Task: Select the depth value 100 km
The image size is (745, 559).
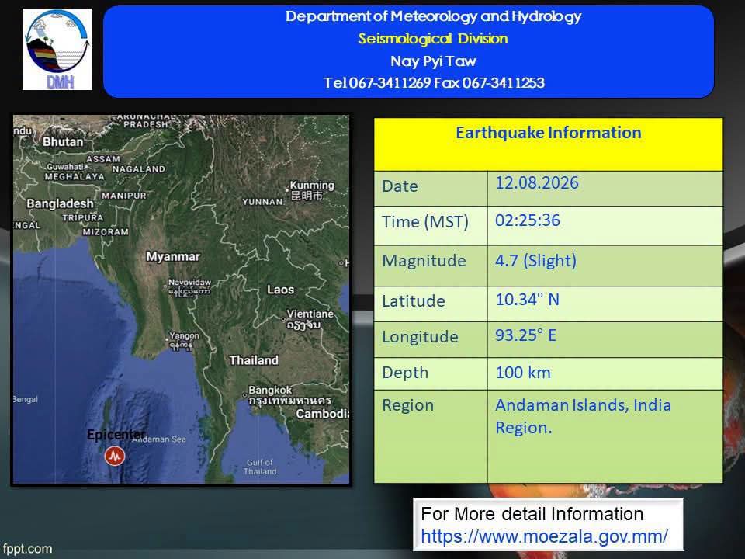Action: coord(523,373)
